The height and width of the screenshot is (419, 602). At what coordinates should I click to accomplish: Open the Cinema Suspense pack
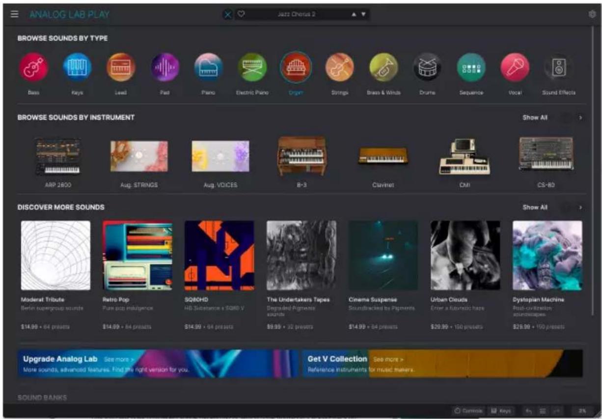click(383, 256)
